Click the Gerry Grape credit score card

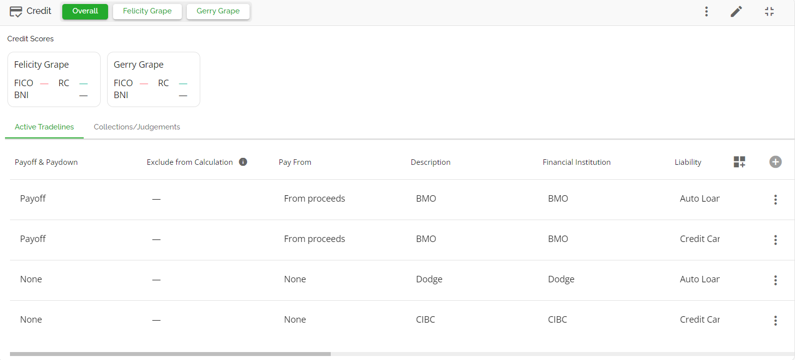pyautogui.click(x=153, y=79)
